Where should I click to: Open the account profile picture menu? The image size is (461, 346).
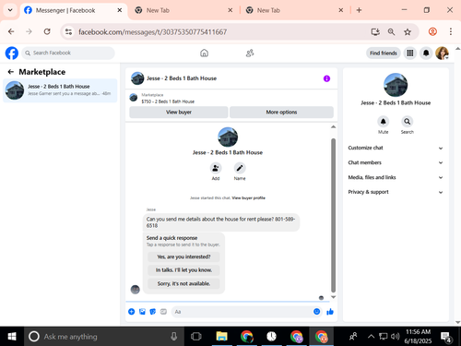pyautogui.click(x=442, y=54)
